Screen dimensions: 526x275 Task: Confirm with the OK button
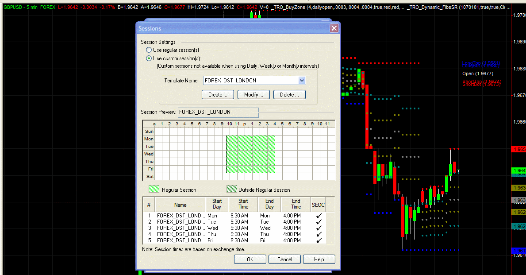click(250, 259)
